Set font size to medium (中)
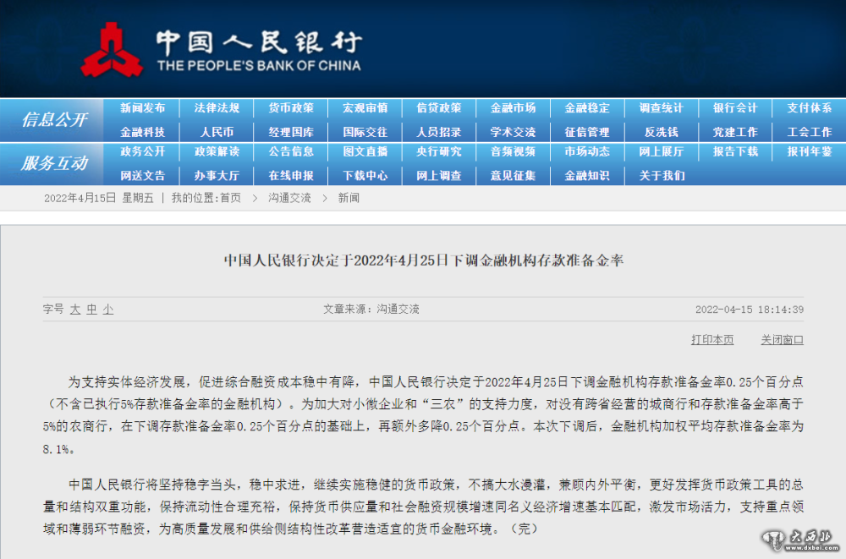Screen dimensions: 846x559 pos(91,310)
